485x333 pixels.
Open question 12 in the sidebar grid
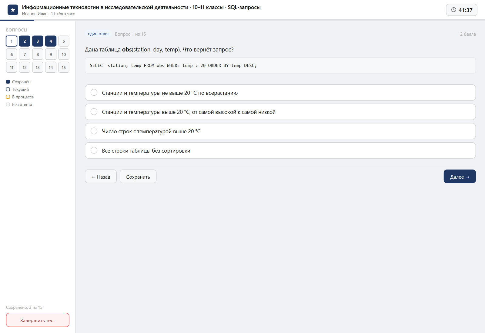(25, 67)
